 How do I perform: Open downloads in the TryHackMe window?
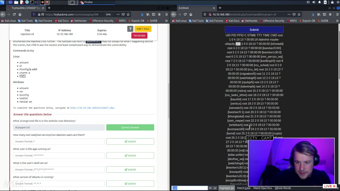click(142, 14)
